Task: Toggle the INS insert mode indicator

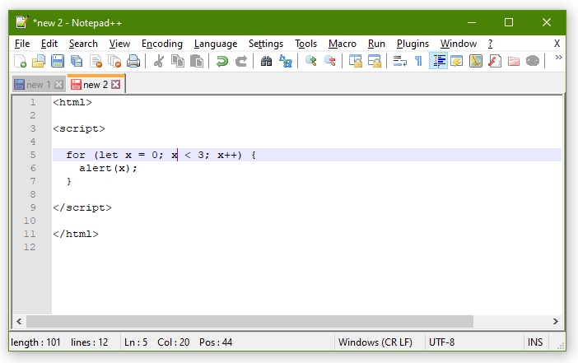Action: coord(535,342)
